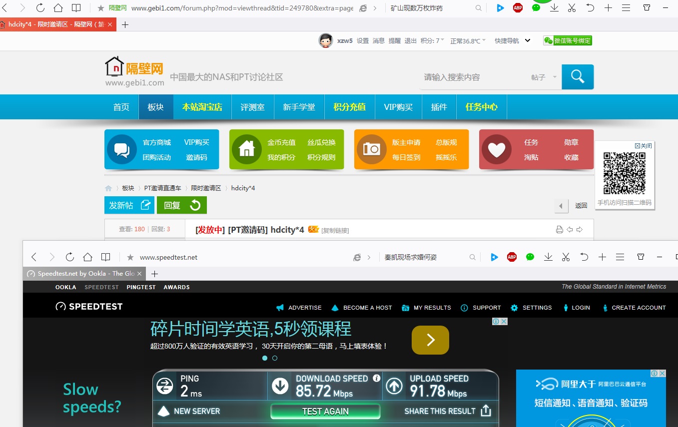Open the reading mode book icon in gebi1 window
The width and height of the screenshot is (678, 427).
(x=76, y=8)
